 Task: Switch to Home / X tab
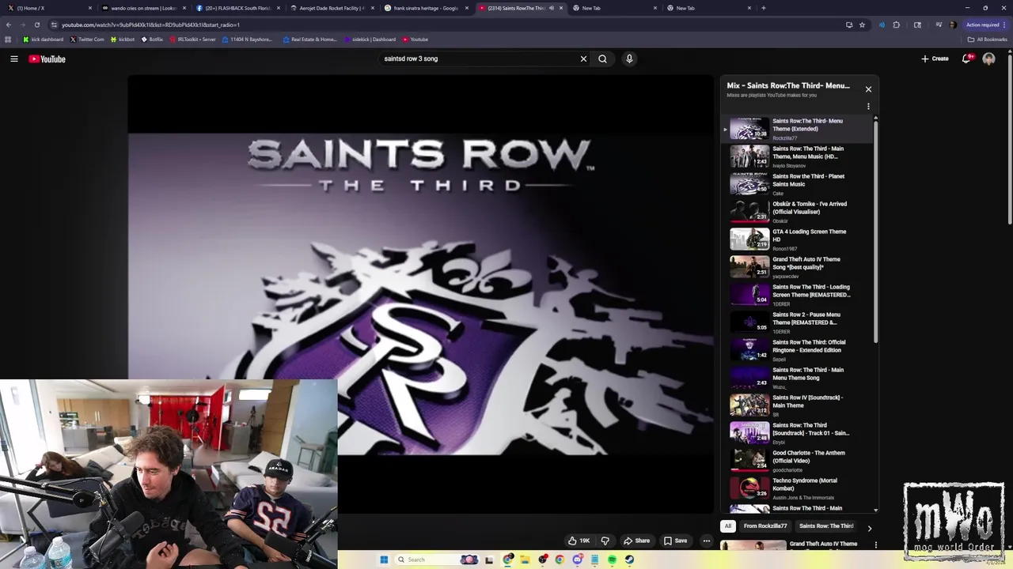[47, 8]
